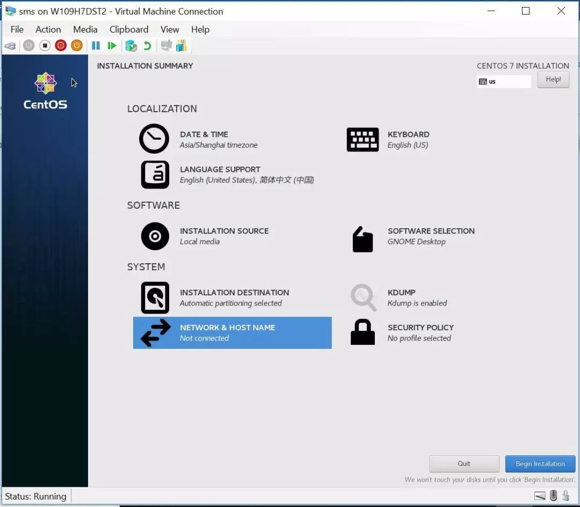Viewport: 580px width, 507px height.
Task: Click the Installation Source disc icon
Action: tap(155, 236)
